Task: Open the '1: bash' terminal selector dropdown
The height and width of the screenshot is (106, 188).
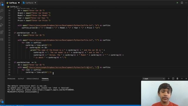Action: pos(154,79)
